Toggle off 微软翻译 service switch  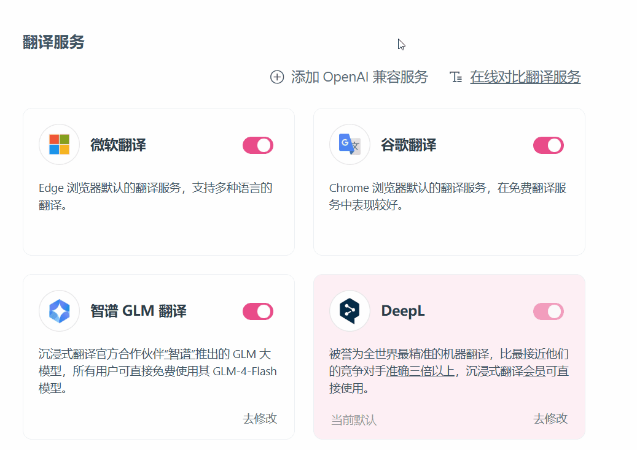pos(258,145)
